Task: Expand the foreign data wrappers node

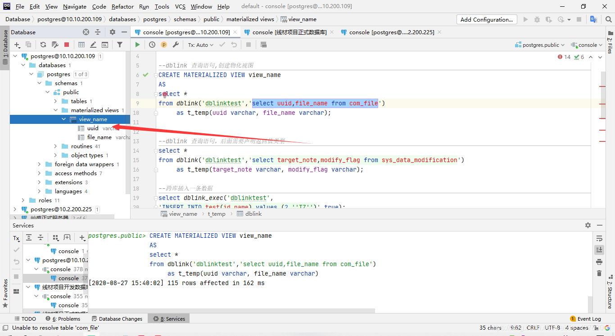Action: tap(40, 164)
